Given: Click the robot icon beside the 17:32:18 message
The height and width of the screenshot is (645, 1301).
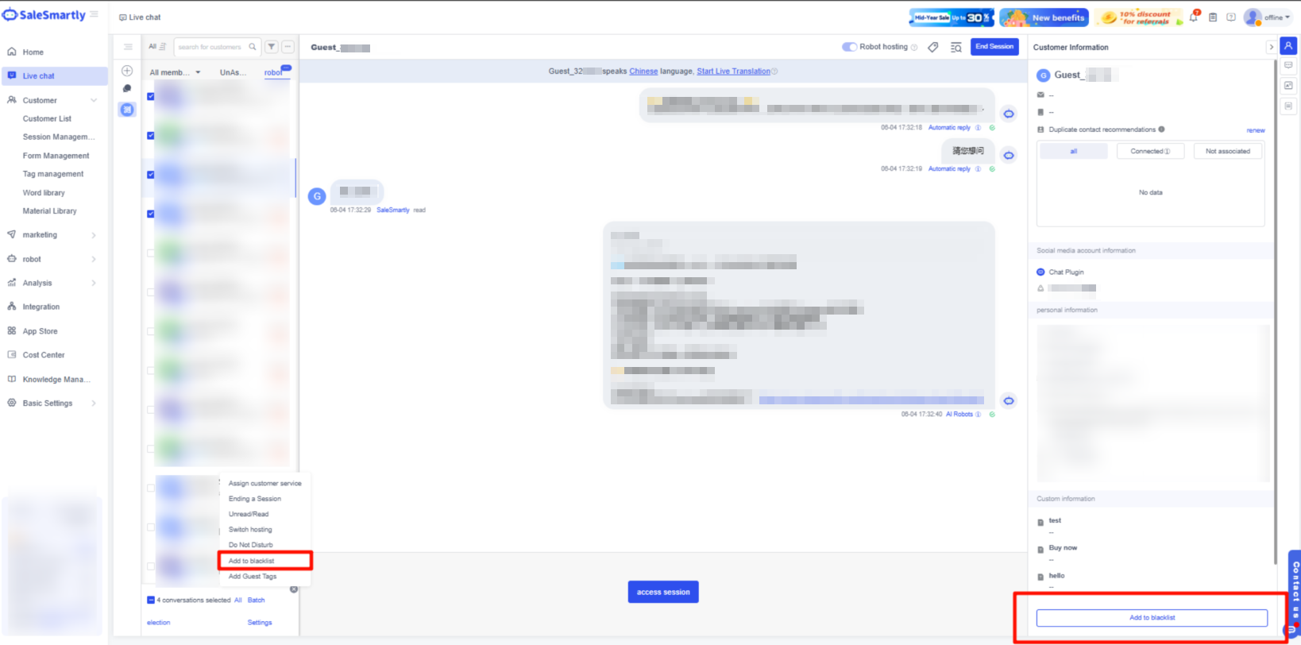Looking at the screenshot, I should (x=1009, y=114).
